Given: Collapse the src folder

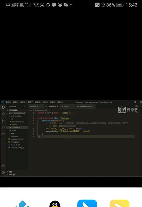Looking at the screenshot, I should (x=17, y=119).
